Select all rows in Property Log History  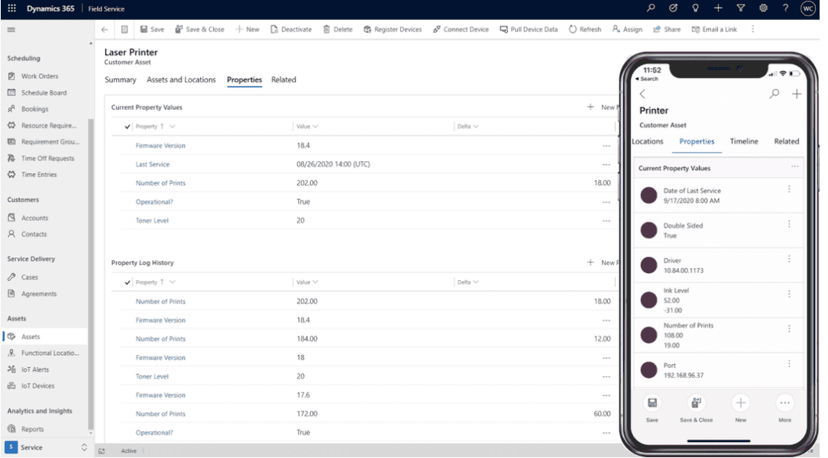click(127, 282)
